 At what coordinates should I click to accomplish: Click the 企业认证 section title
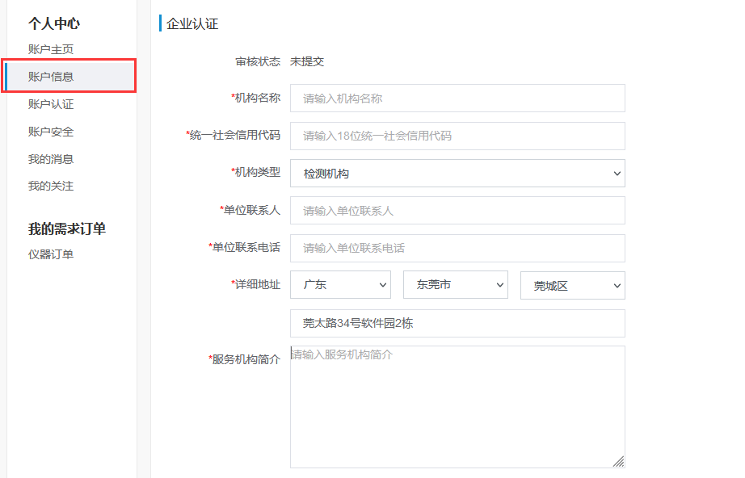(x=192, y=23)
